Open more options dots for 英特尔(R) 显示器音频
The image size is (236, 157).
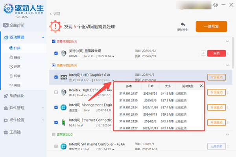coord(228,53)
